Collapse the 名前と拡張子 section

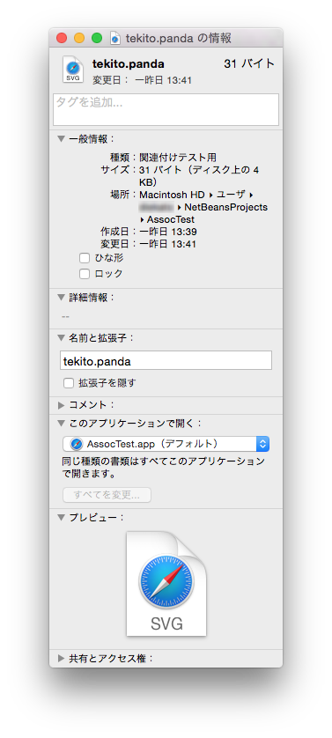point(61,337)
